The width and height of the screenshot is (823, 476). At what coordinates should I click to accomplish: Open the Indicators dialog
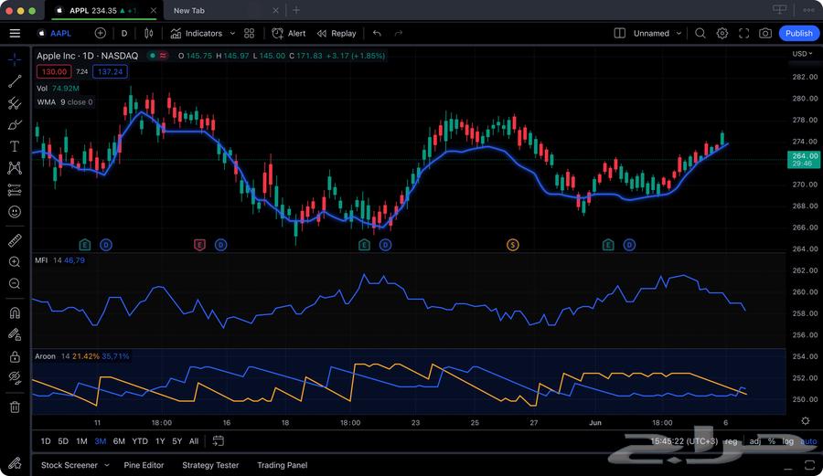click(x=197, y=33)
